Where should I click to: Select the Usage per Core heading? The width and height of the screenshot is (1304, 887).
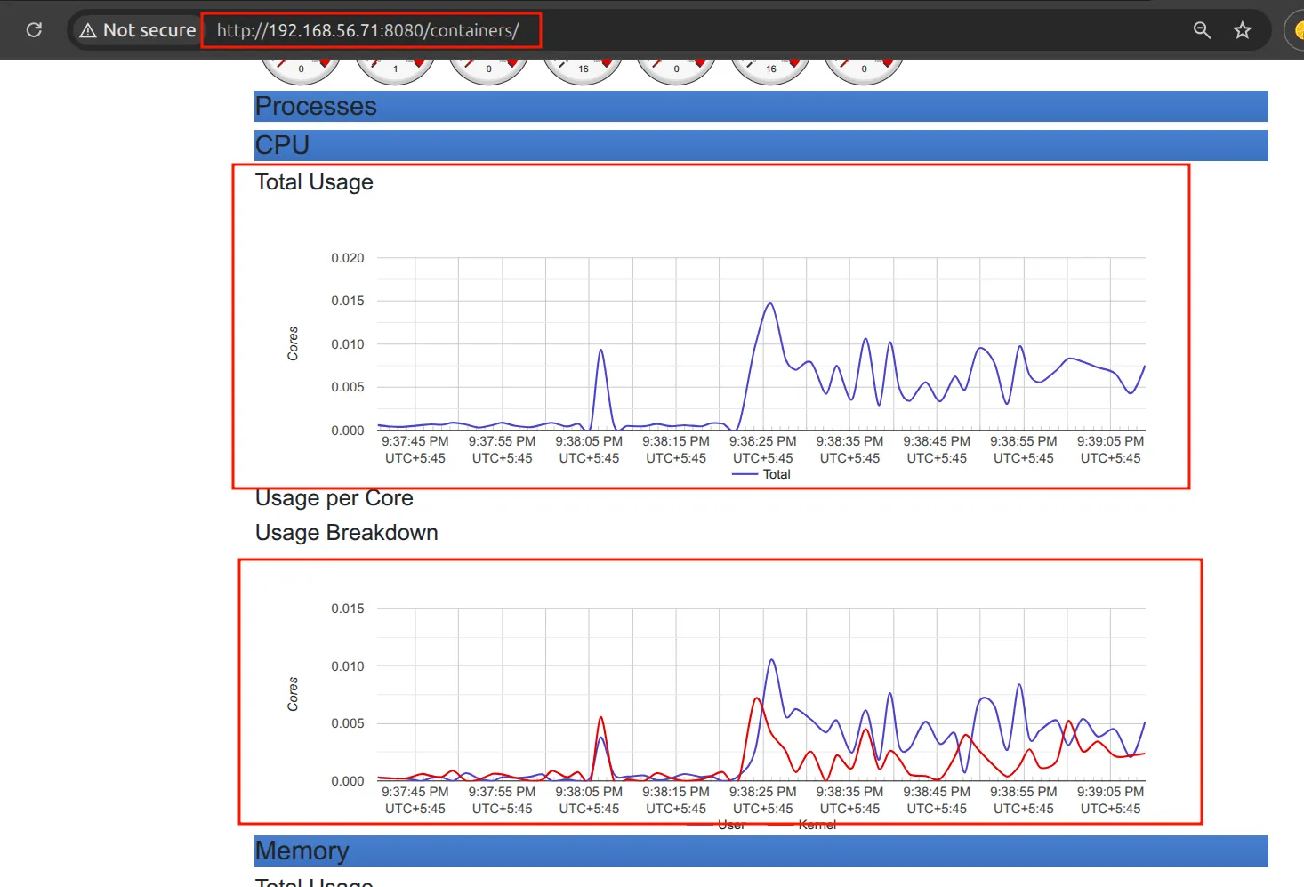(334, 498)
